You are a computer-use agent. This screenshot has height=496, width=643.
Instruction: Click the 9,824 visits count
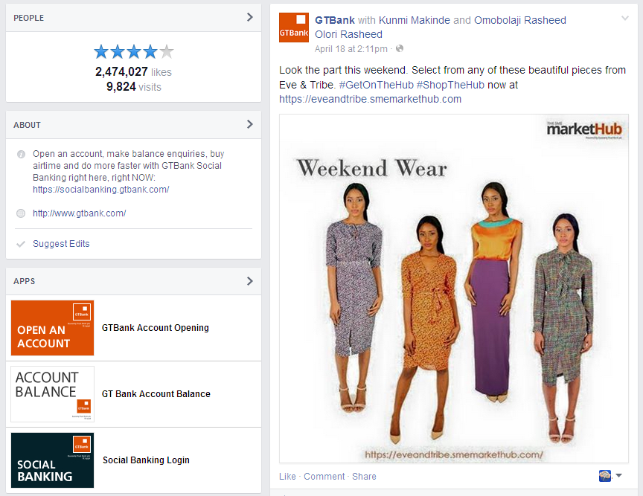(x=134, y=87)
